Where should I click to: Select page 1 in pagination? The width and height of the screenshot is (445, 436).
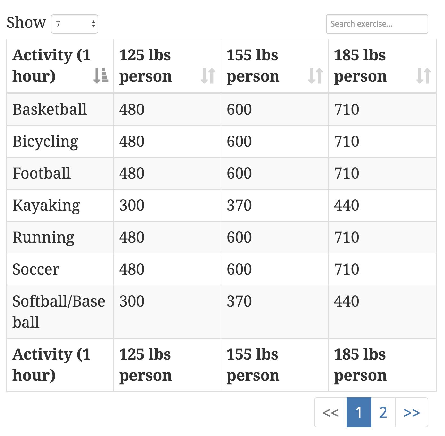[359, 412]
